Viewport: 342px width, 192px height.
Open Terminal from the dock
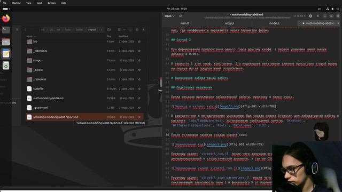[x=6, y=30]
